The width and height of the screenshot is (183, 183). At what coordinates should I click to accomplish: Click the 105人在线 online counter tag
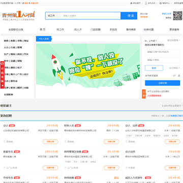44,39
